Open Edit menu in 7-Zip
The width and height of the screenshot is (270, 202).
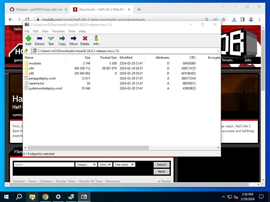36,31
